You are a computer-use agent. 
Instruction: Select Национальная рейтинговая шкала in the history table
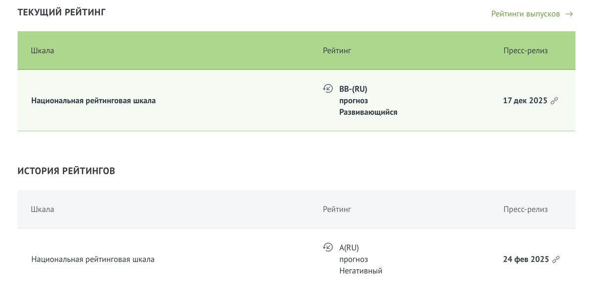coord(93,259)
